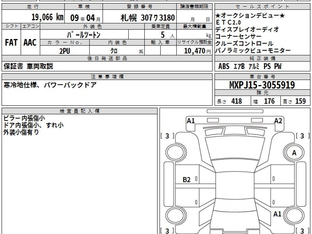Click 保証書 車両取説 text
The height and width of the screenshot is (234, 312).
point(28,67)
